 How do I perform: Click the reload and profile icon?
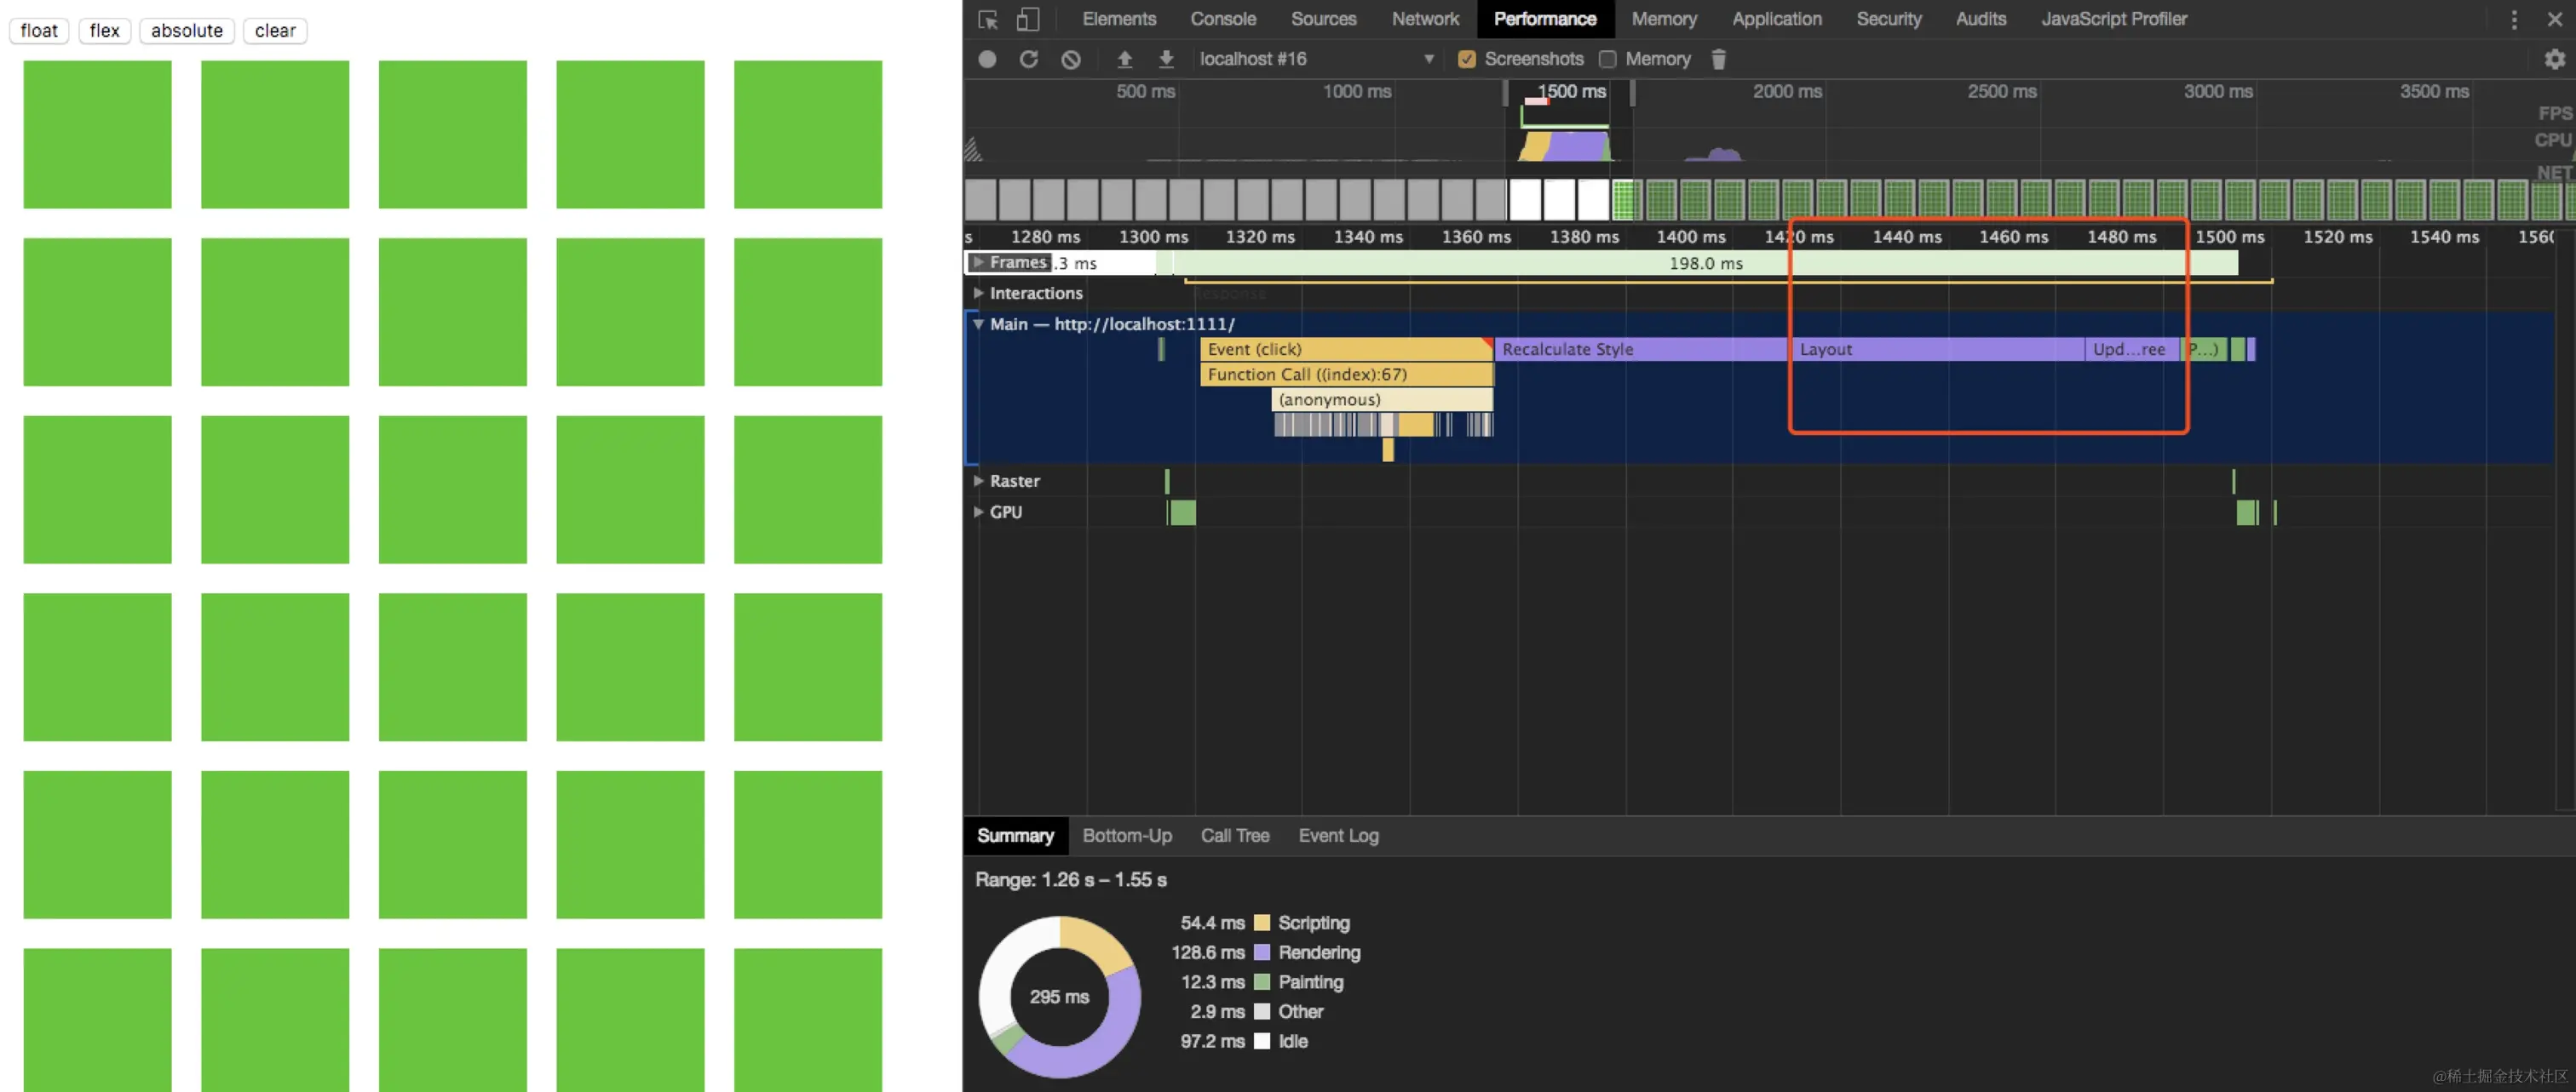coord(1028,59)
